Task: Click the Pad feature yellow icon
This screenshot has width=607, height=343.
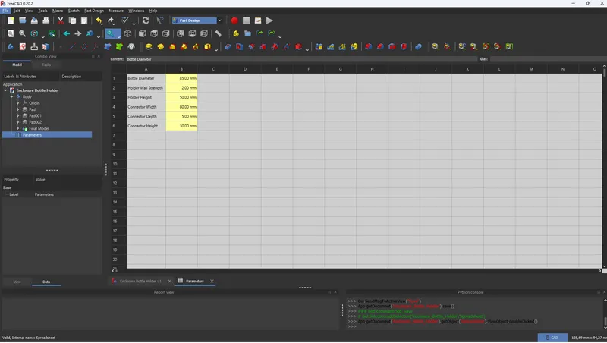Action: (148, 47)
